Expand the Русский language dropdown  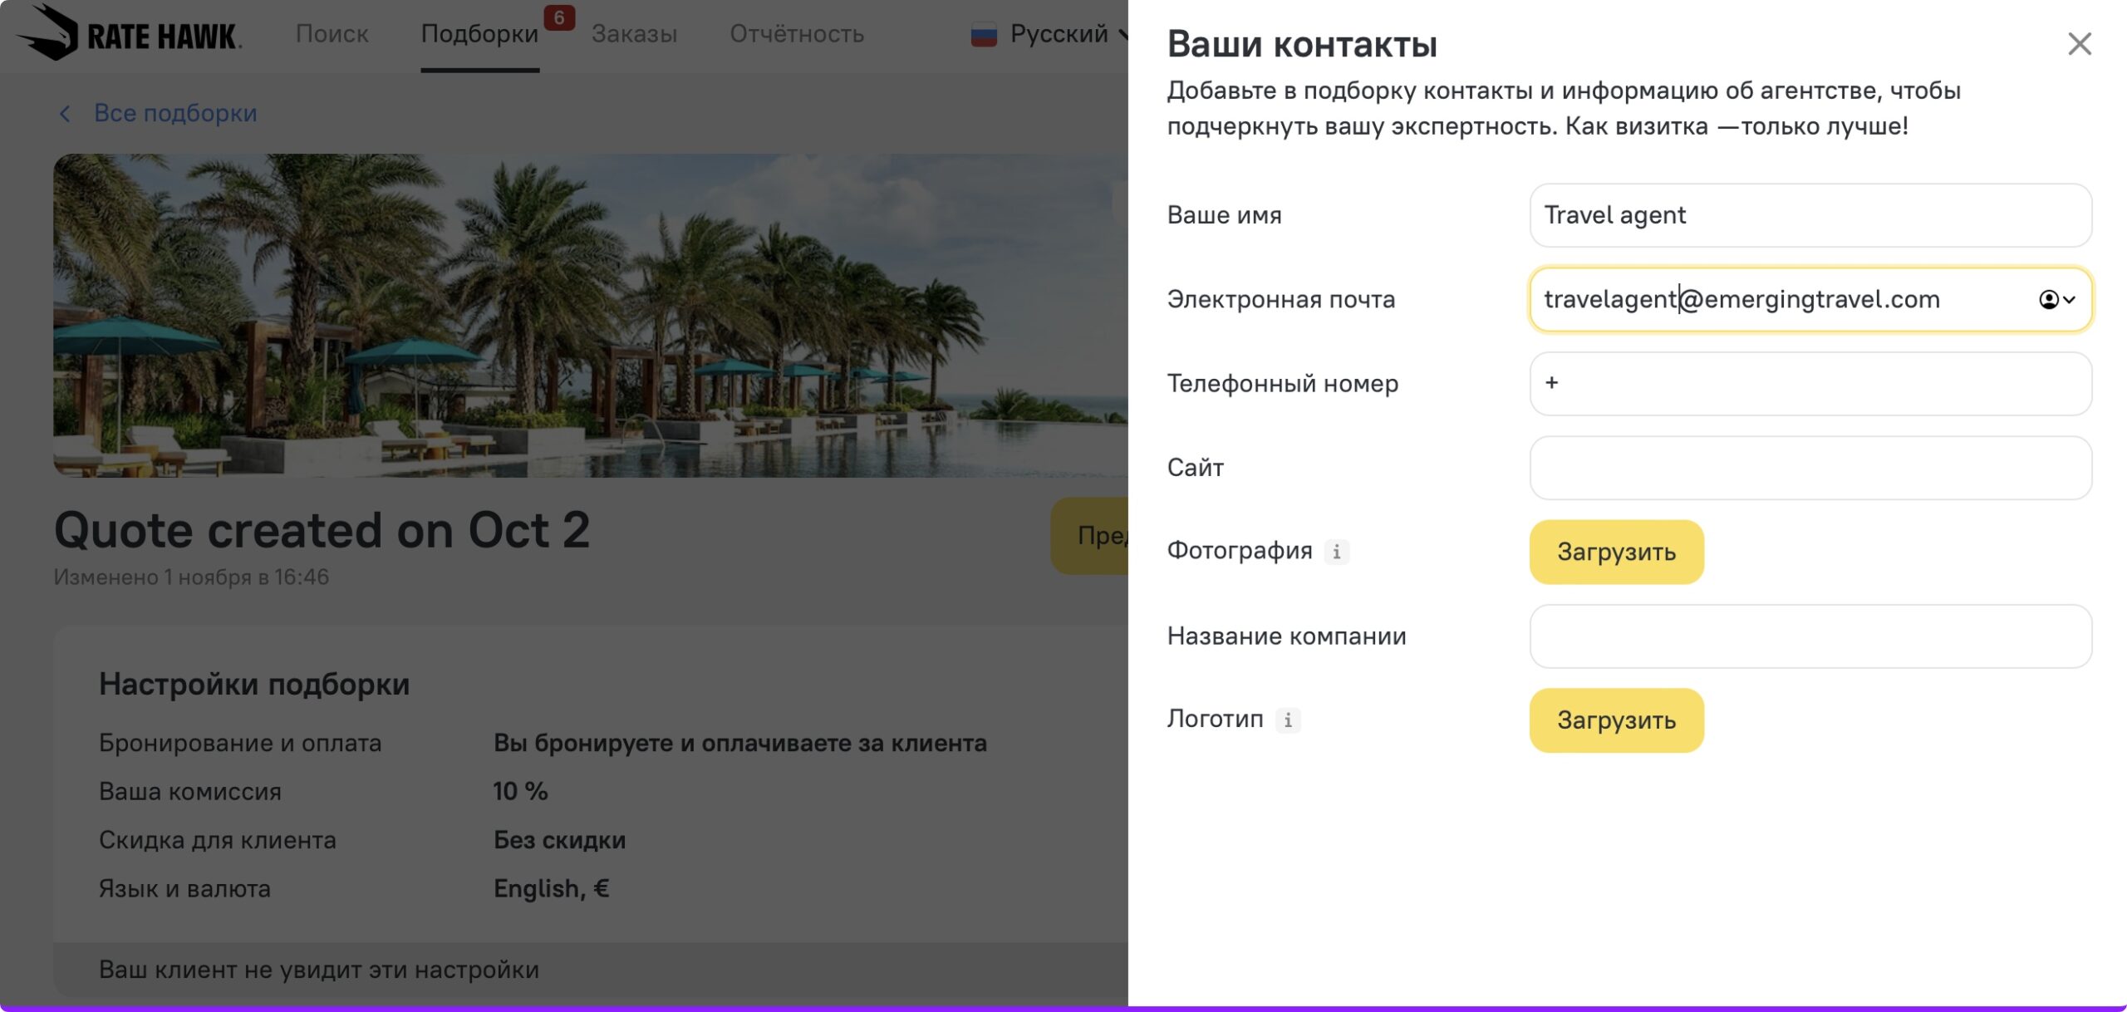[x=1049, y=34]
